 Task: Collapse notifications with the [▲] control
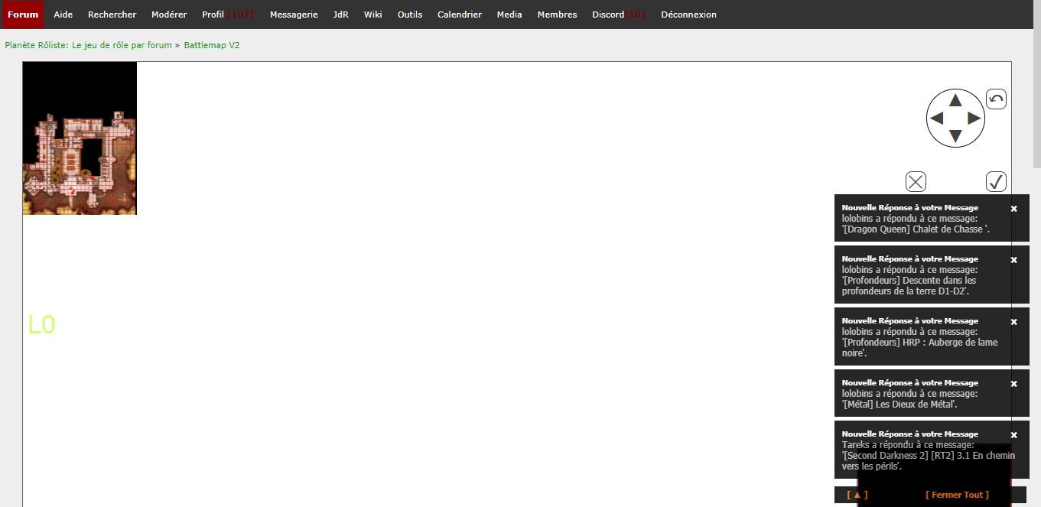pyautogui.click(x=857, y=495)
